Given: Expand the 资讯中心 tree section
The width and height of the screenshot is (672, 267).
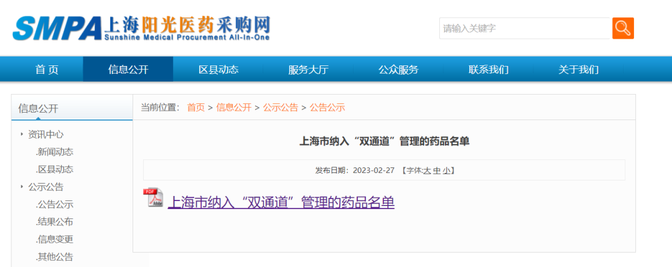Looking at the screenshot, I should (45, 134).
